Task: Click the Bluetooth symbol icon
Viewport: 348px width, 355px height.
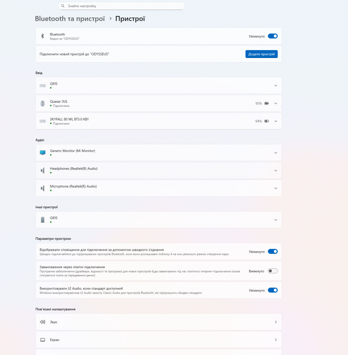Action: [x=42, y=36]
